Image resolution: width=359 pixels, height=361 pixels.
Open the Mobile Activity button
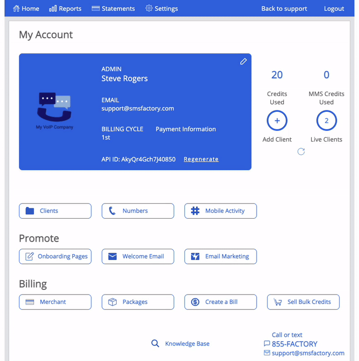pyautogui.click(x=220, y=211)
